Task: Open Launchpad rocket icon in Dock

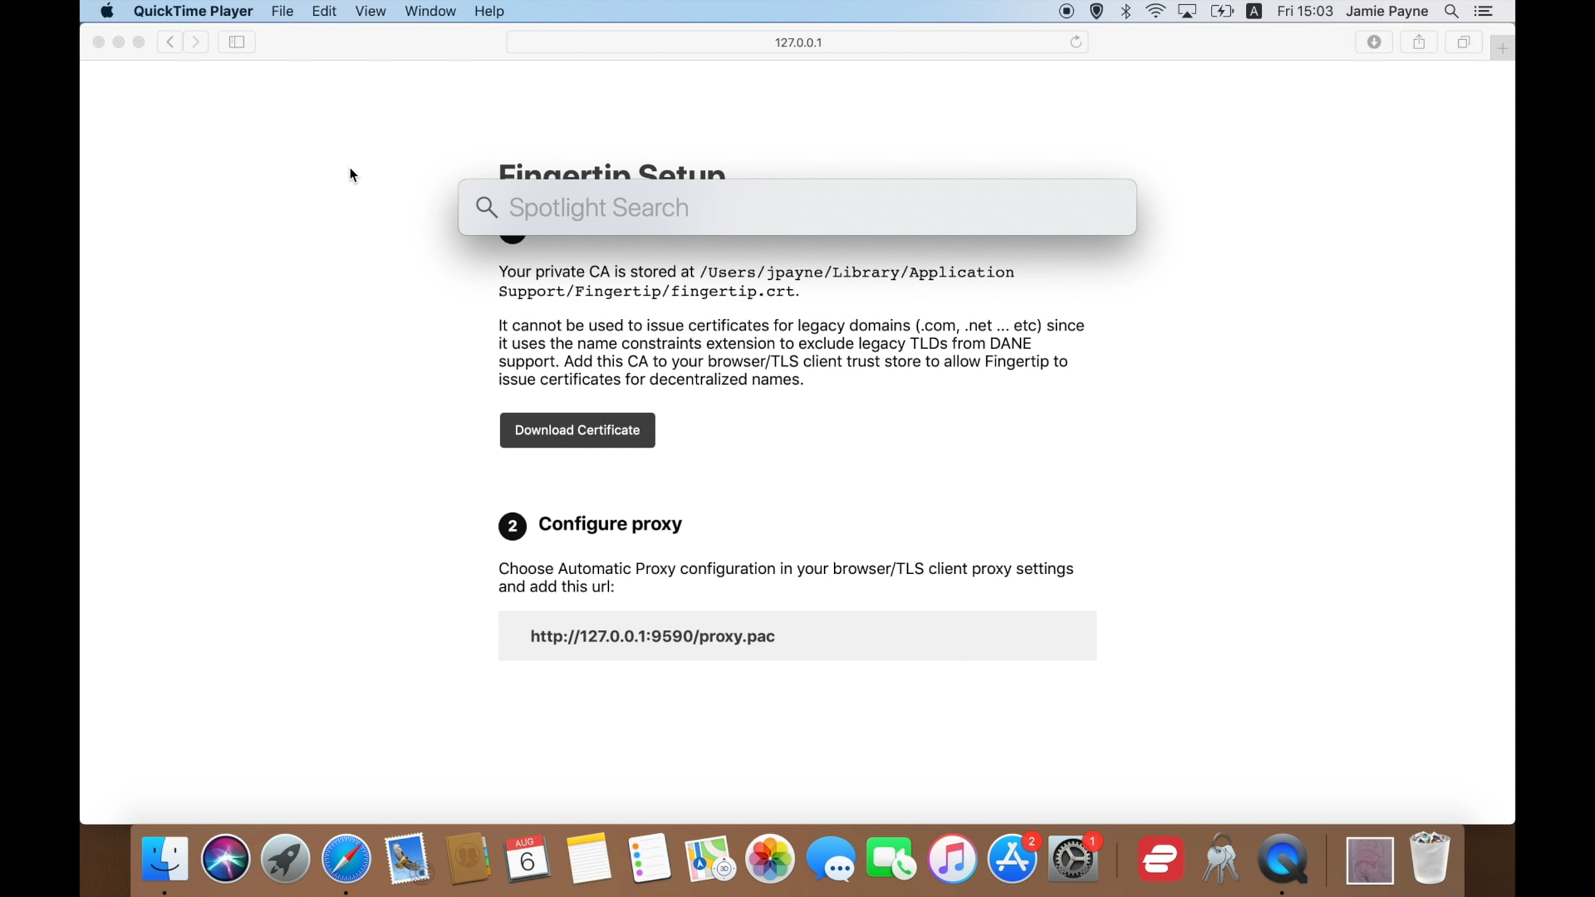Action: [286, 858]
